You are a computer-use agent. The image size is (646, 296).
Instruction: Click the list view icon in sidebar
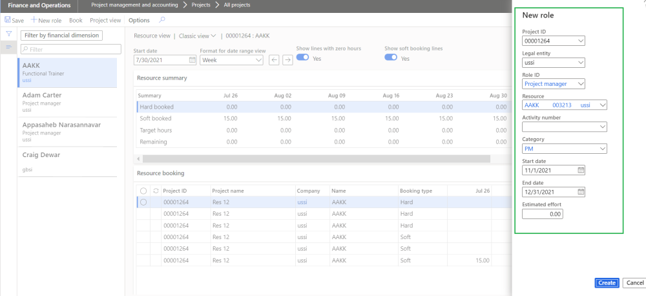(9, 47)
